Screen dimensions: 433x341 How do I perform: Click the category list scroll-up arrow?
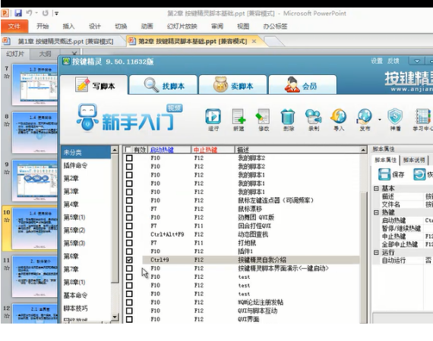pyautogui.click(x=115, y=150)
